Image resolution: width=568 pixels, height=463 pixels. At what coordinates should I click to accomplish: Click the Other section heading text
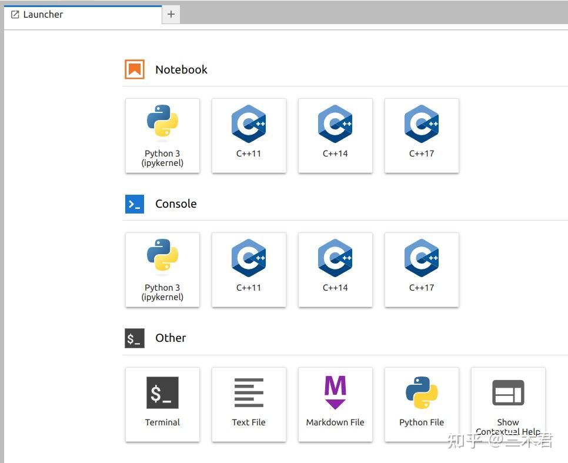click(x=171, y=338)
